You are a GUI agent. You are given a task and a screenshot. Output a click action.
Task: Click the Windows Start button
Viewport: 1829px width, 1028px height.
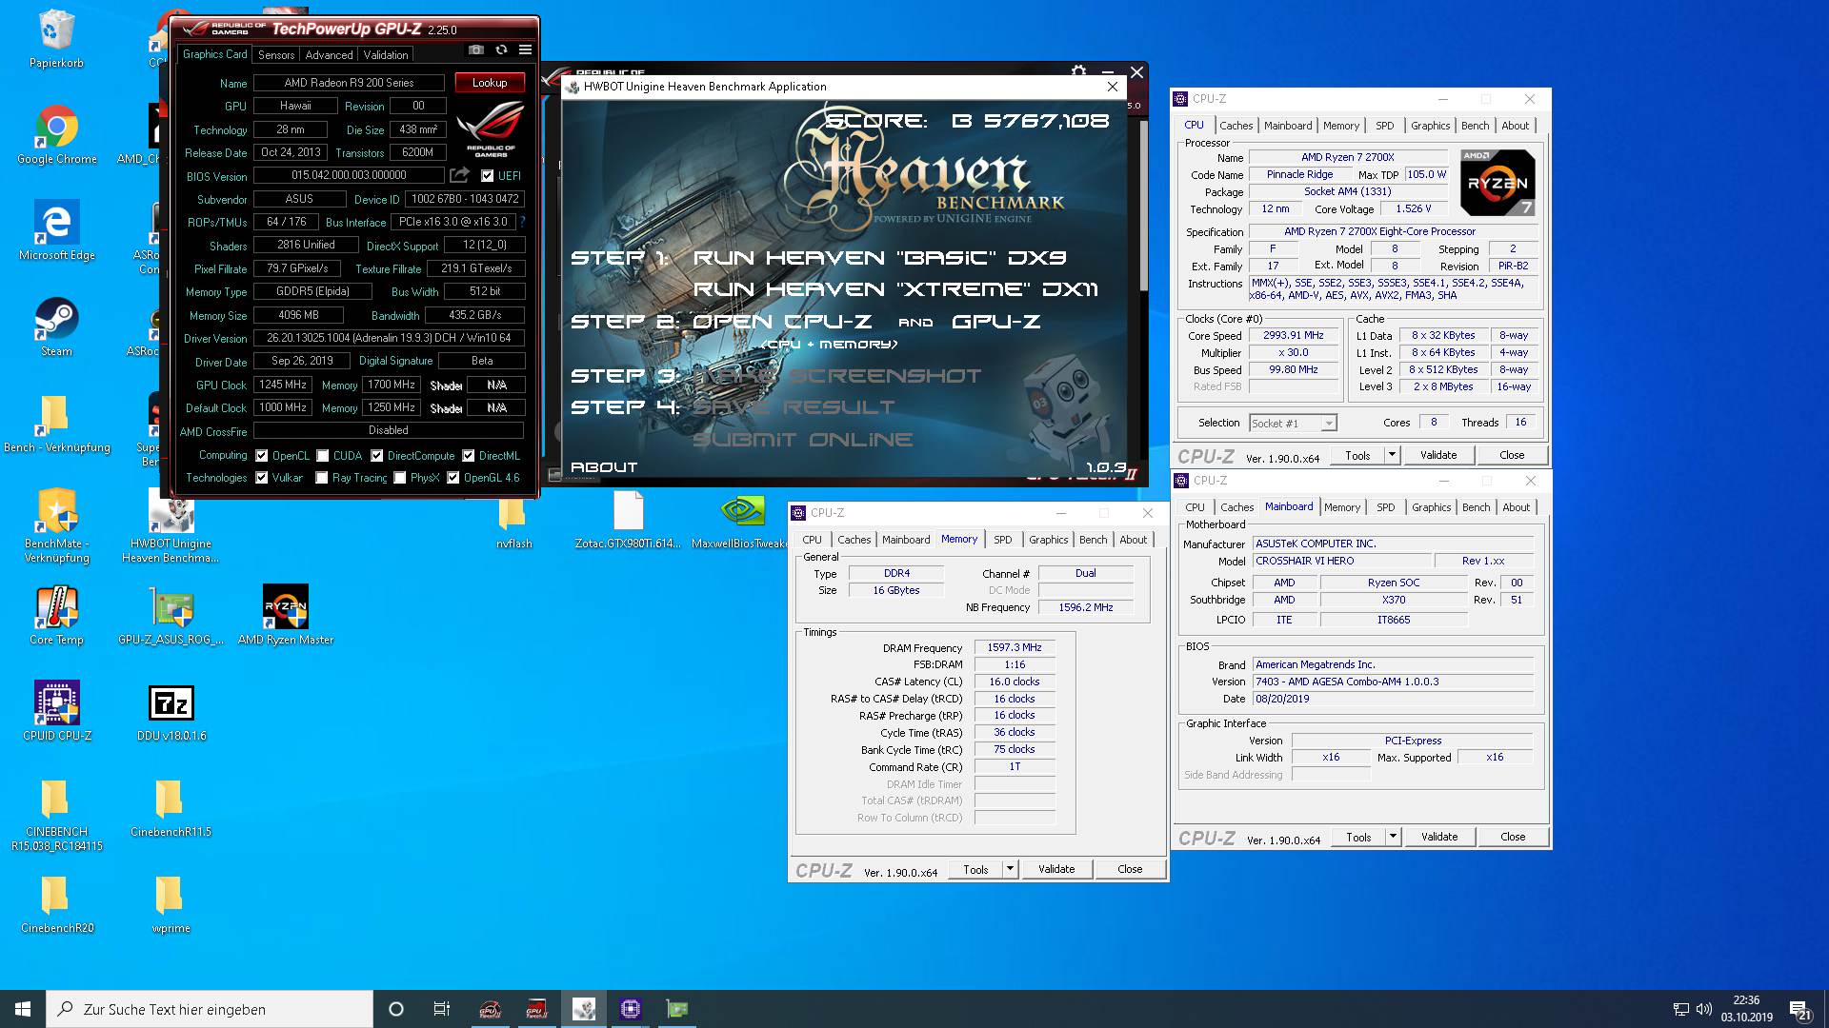(x=23, y=1009)
